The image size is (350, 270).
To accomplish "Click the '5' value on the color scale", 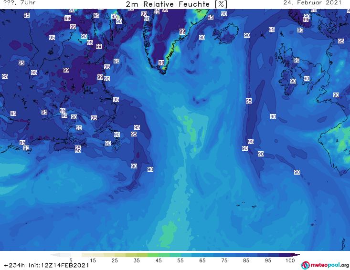I will 71,260.
